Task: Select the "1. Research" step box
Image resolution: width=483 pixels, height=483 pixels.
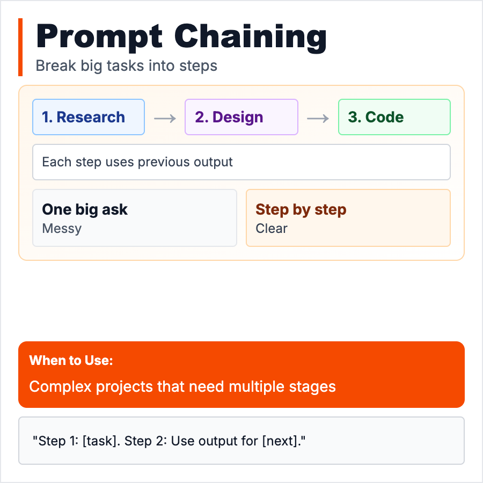Action: pyautogui.click(x=89, y=117)
